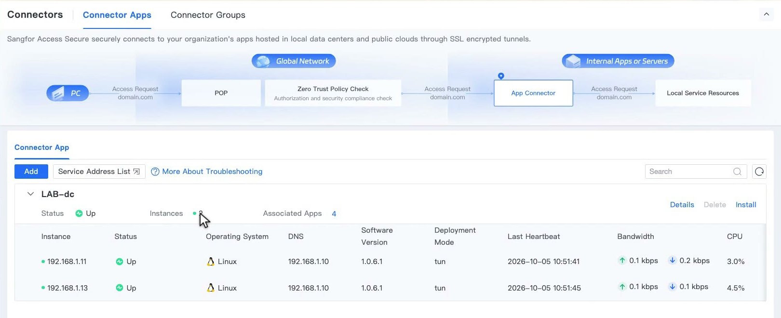Click the upload arrow icon for 192.168.1.13
The image size is (781, 318).
[x=622, y=286]
